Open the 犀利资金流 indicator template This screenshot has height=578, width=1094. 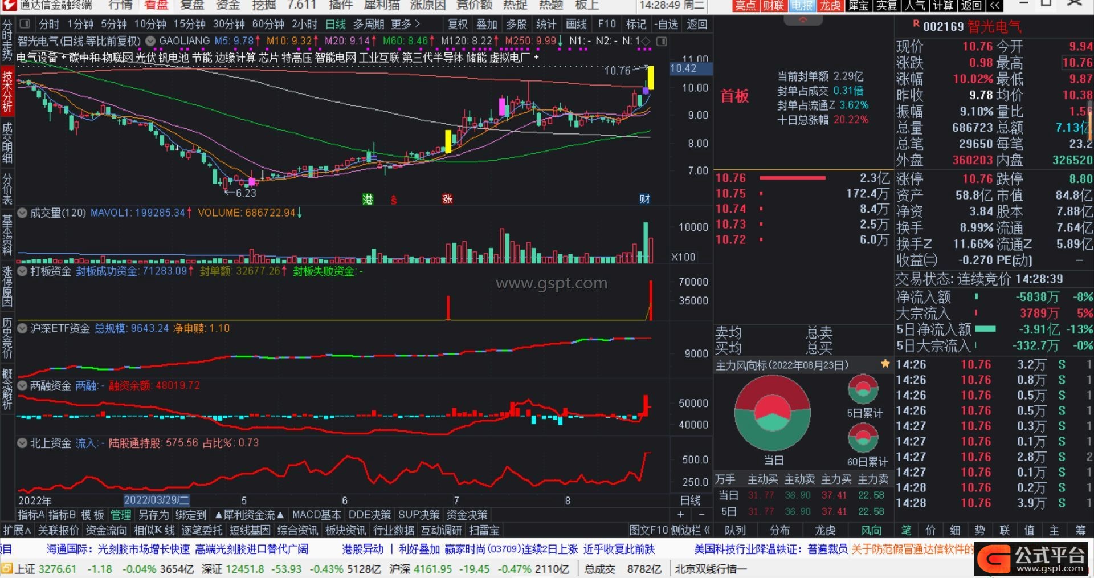point(250,515)
